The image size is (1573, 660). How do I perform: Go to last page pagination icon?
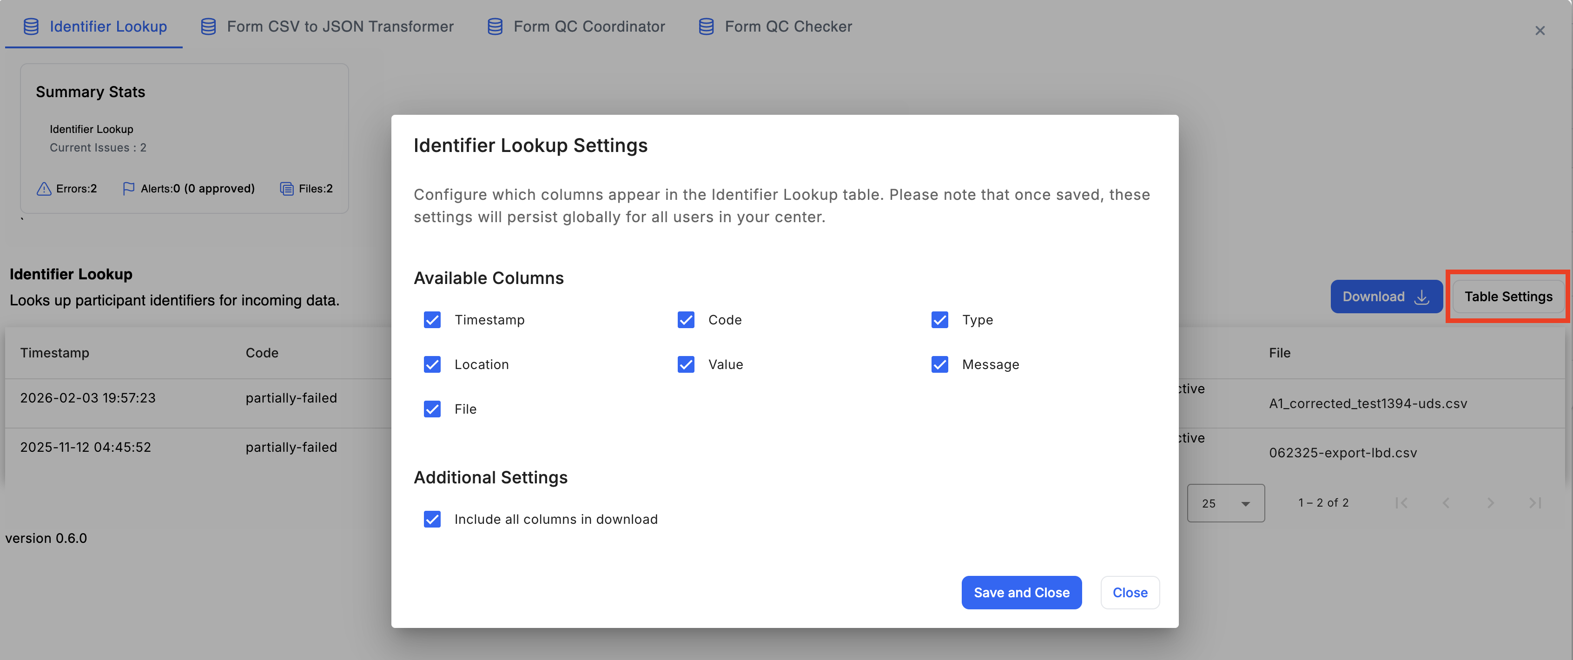click(x=1535, y=503)
